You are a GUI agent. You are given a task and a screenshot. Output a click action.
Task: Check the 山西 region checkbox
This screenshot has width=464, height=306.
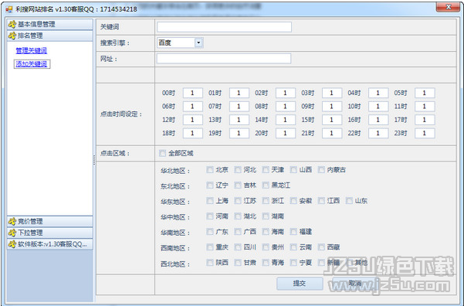coord(293,170)
